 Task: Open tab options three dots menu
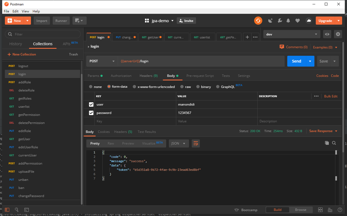click(x=255, y=37)
